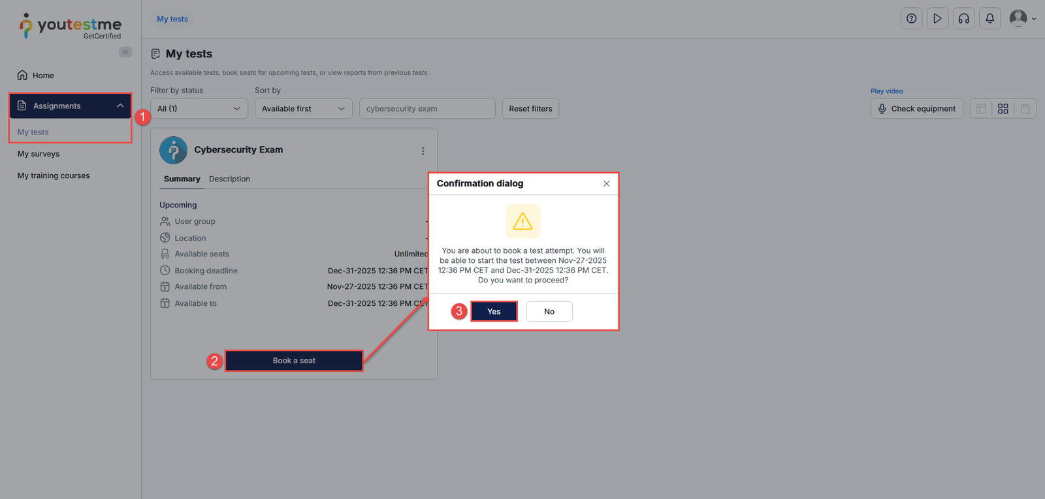Click the Reset filters button

tap(530, 109)
